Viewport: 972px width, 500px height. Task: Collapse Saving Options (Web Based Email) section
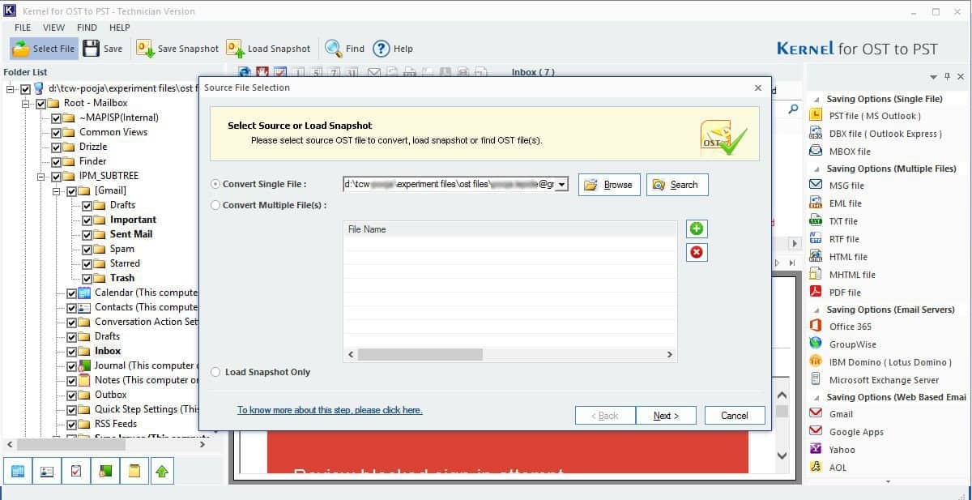pyautogui.click(x=816, y=397)
